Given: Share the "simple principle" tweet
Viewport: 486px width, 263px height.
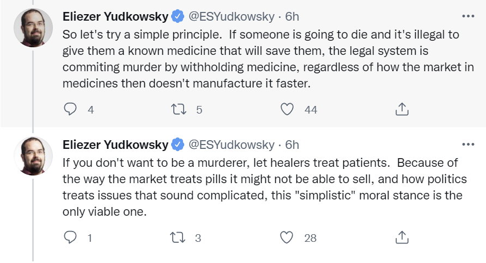Looking at the screenshot, I should coord(402,109).
